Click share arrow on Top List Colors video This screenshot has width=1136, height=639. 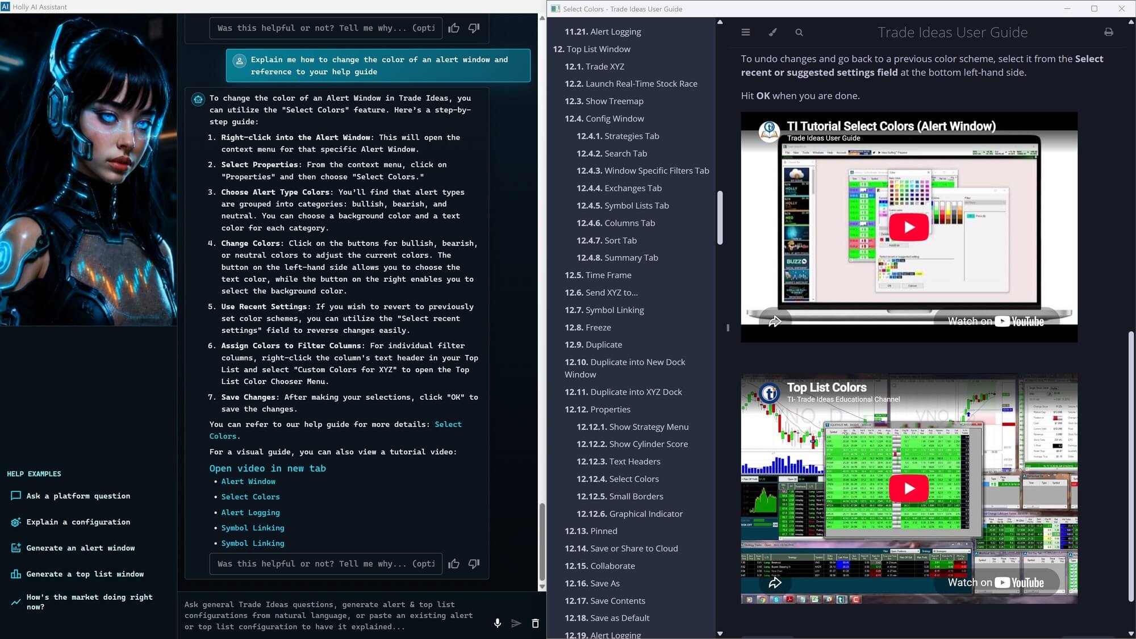(775, 583)
